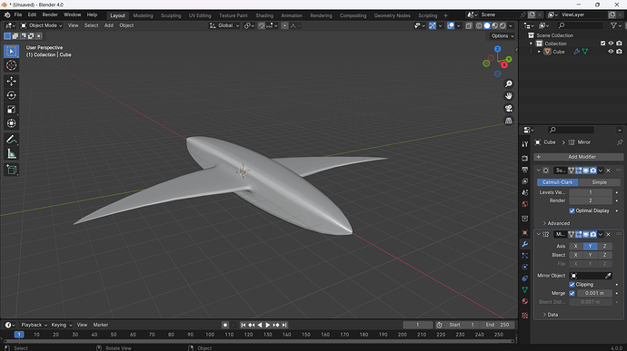
Task: Open the Material properties tab
Action: point(525,301)
